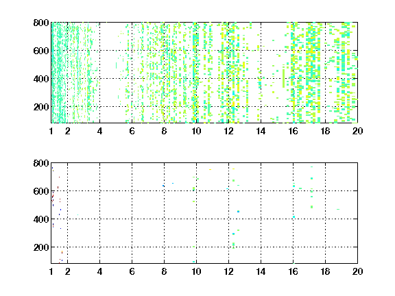Click empty gap between 4 and 5 in top plot
This screenshot has height=296, width=395.
[x=108, y=73]
